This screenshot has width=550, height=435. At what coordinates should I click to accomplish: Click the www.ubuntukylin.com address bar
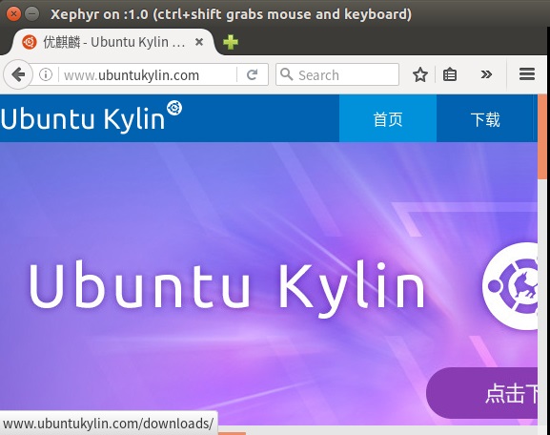coord(148,74)
